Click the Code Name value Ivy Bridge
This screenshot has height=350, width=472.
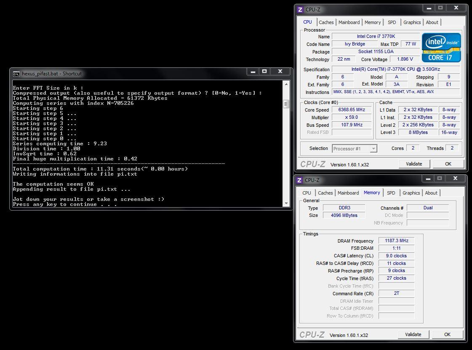[x=355, y=44]
